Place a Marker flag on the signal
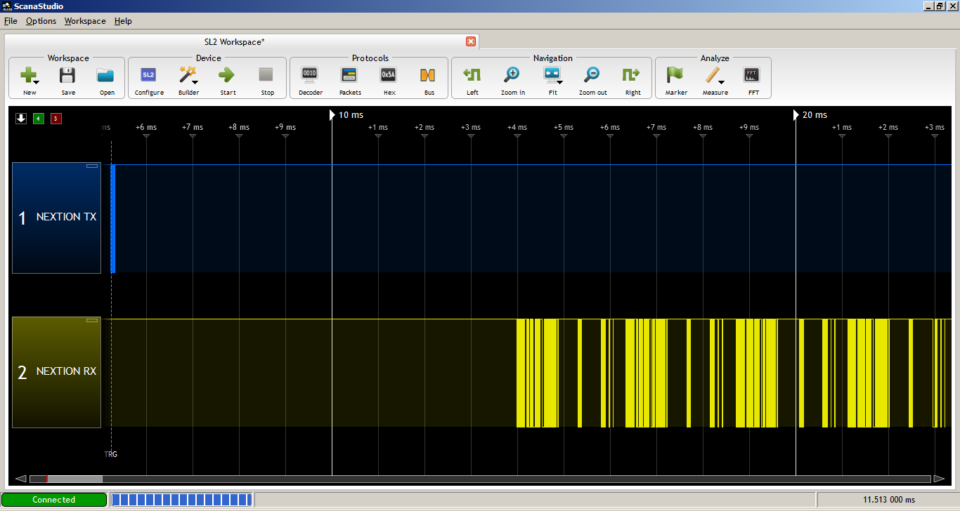Image resolution: width=960 pixels, height=511 pixels. click(675, 74)
